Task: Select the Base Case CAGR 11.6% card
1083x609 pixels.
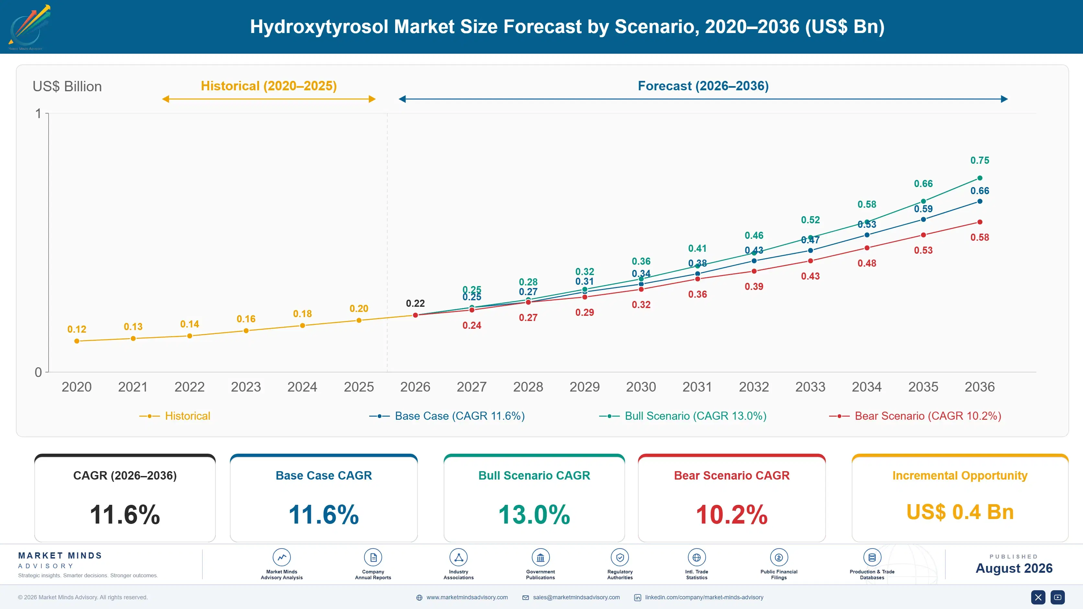Action: coord(324,498)
